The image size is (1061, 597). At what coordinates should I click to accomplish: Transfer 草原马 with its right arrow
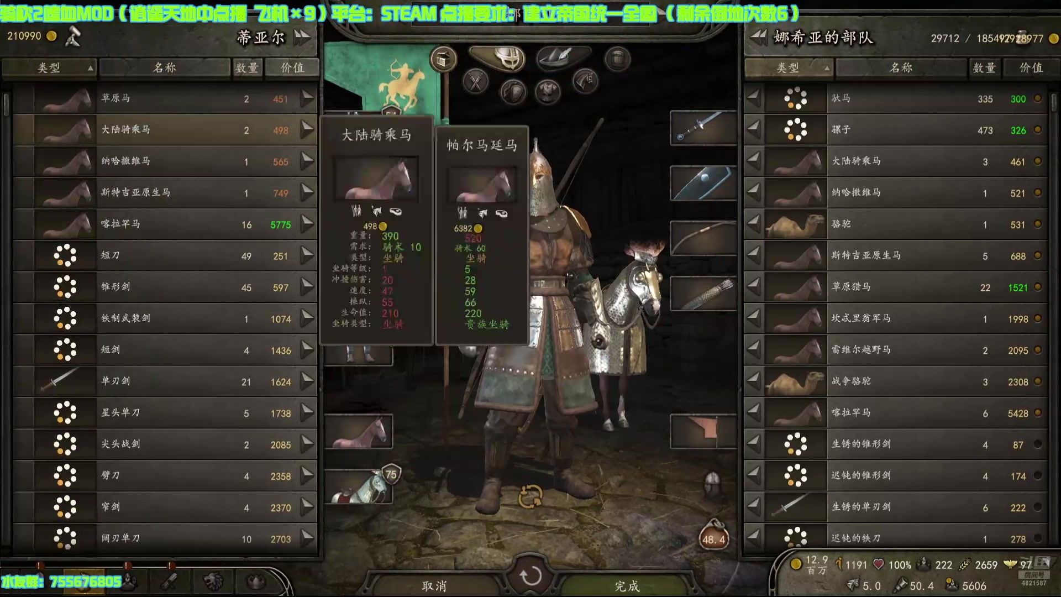click(x=307, y=98)
